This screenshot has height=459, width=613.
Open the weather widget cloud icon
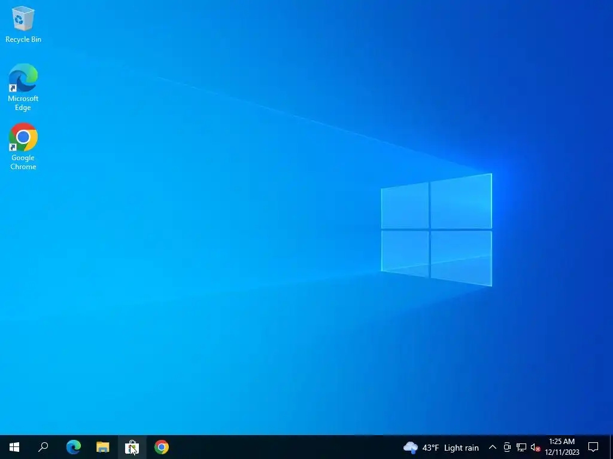pos(411,447)
